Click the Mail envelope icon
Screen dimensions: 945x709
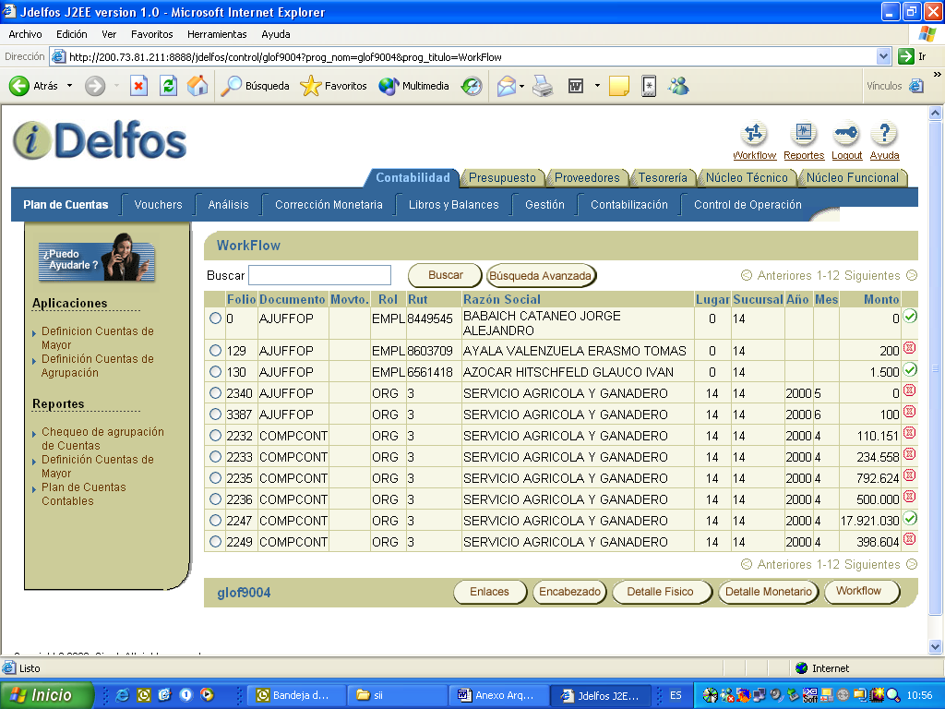coord(507,86)
